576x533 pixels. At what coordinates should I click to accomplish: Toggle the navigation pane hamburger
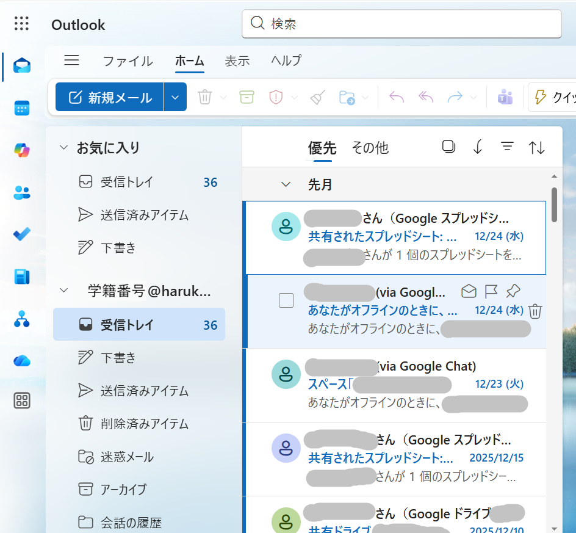(71, 60)
